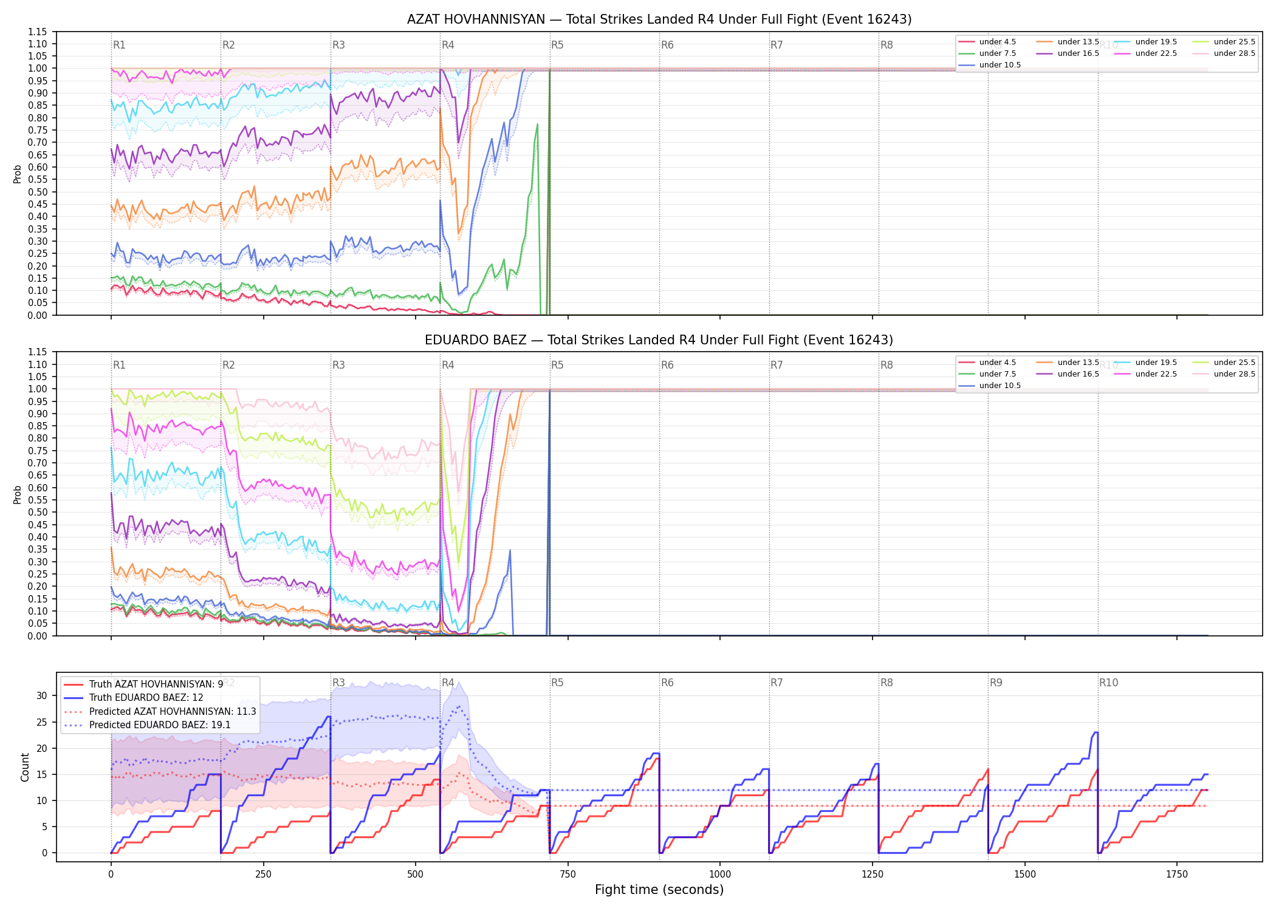This screenshot has width=1276, height=911.
Task: Click the EDUARDO BAEZ chart title
Action: 659,340
